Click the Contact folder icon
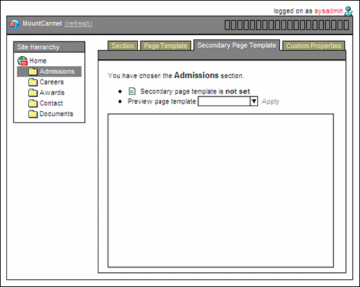 click(33, 103)
